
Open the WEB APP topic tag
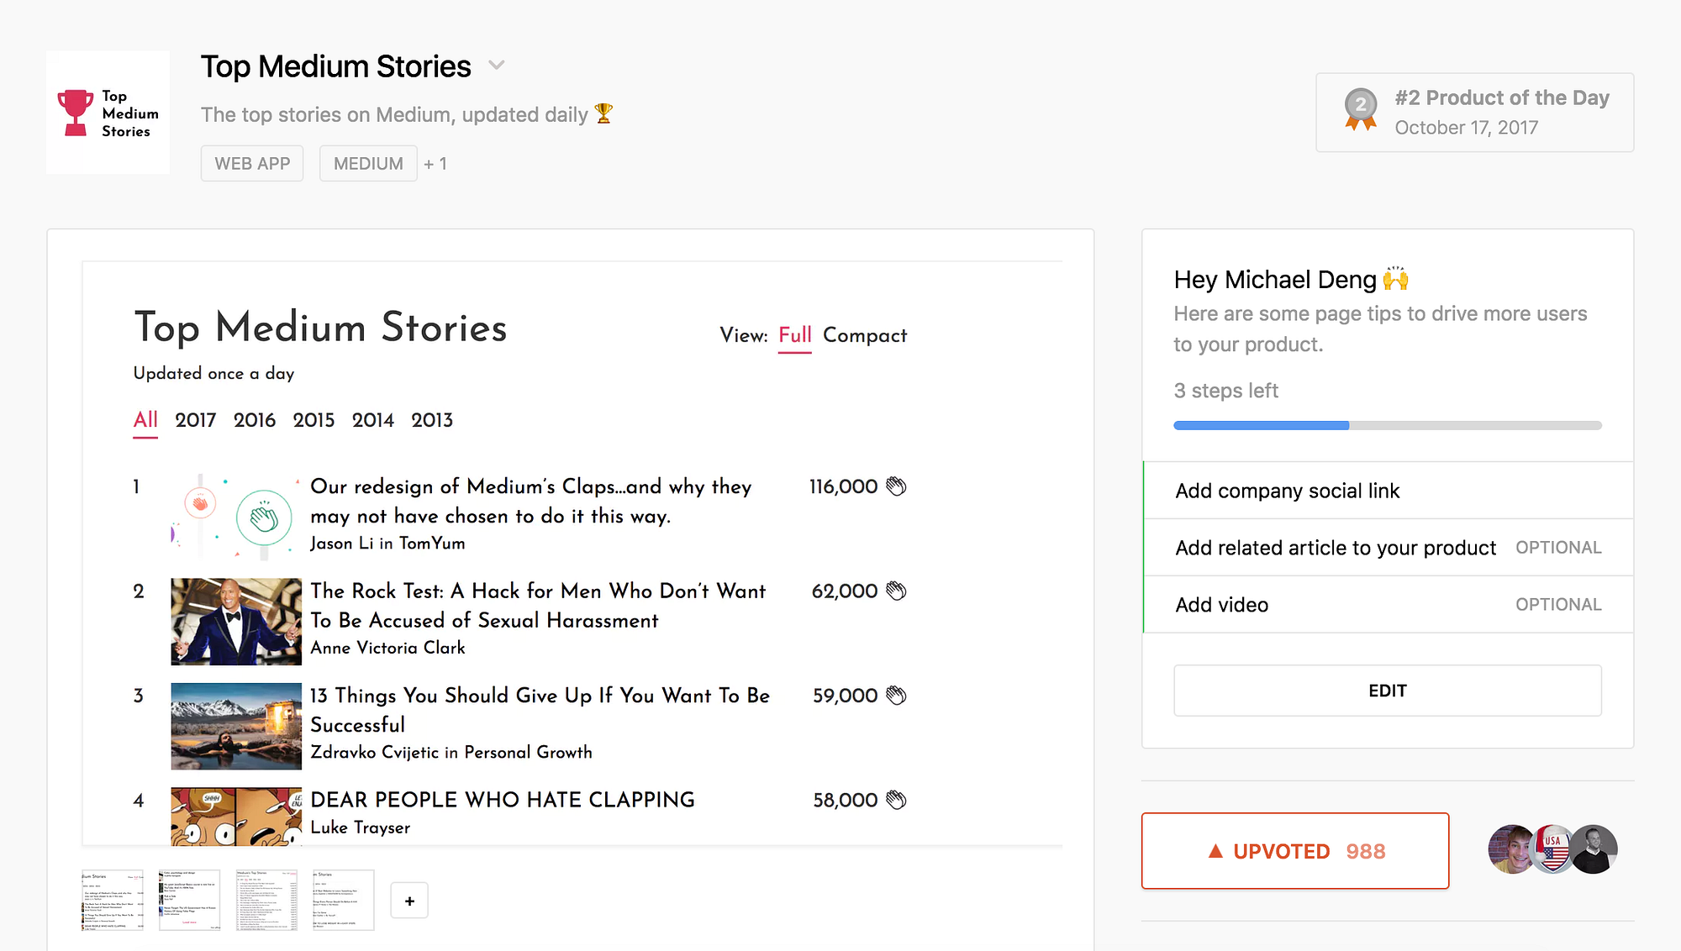click(252, 164)
